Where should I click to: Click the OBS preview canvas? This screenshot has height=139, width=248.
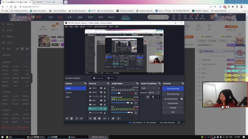[x=124, y=51]
